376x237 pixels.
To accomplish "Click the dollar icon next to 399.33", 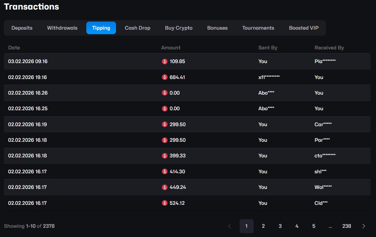I will click(x=165, y=156).
